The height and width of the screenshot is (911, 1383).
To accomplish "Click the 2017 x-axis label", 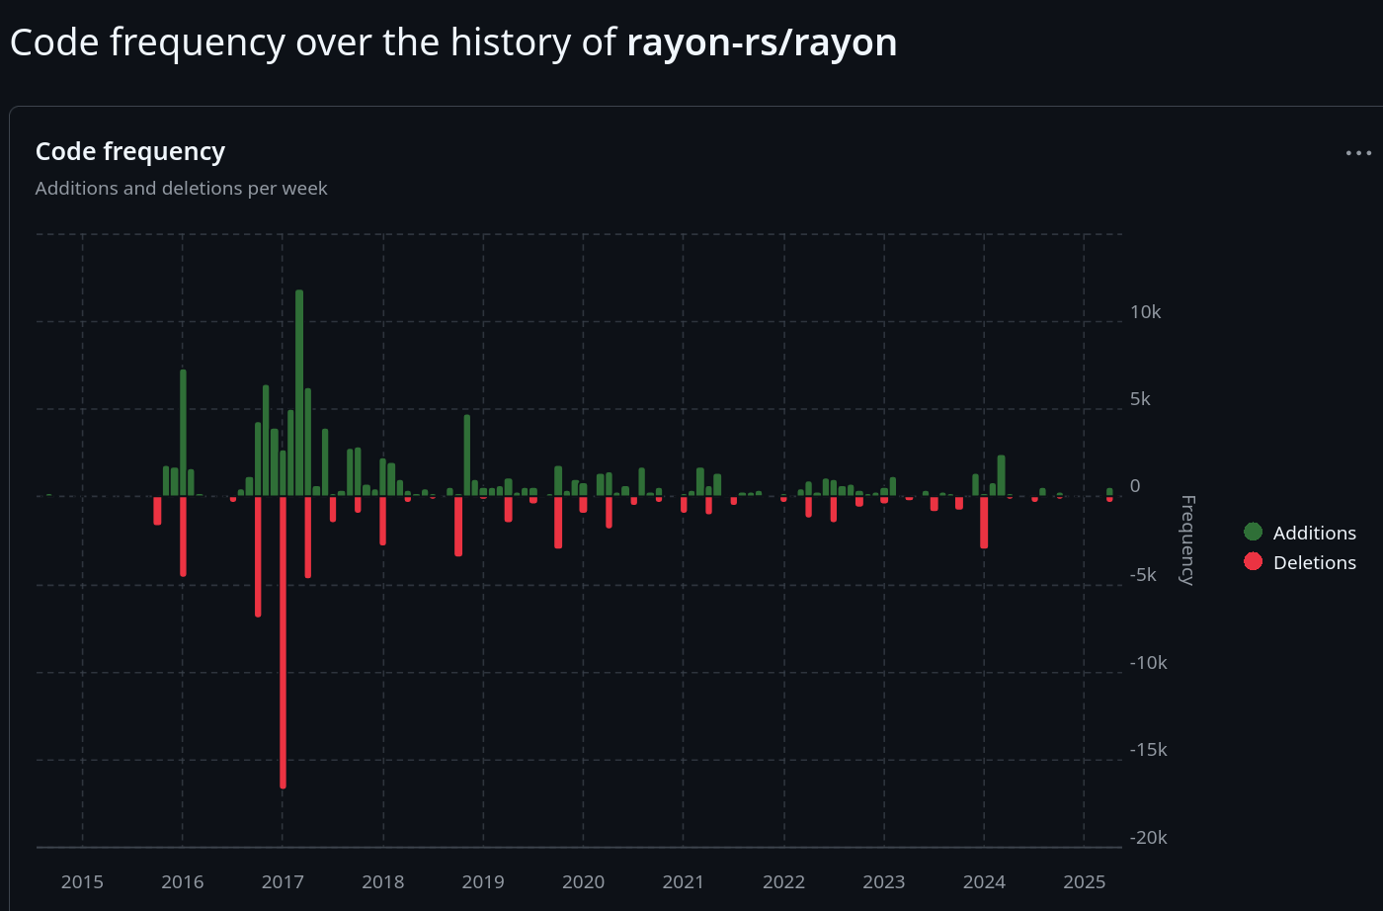I will coord(283,881).
